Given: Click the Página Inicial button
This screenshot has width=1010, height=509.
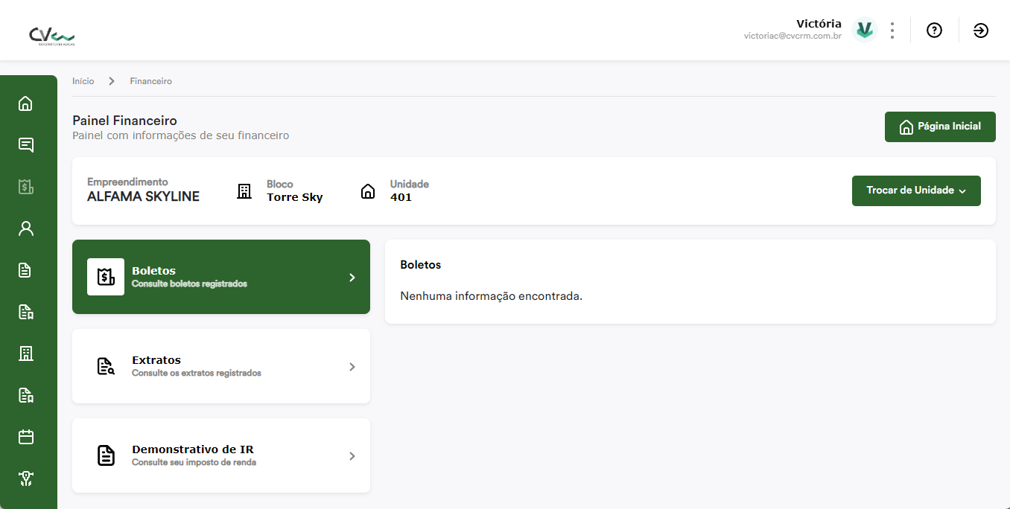Looking at the screenshot, I should 940,127.
